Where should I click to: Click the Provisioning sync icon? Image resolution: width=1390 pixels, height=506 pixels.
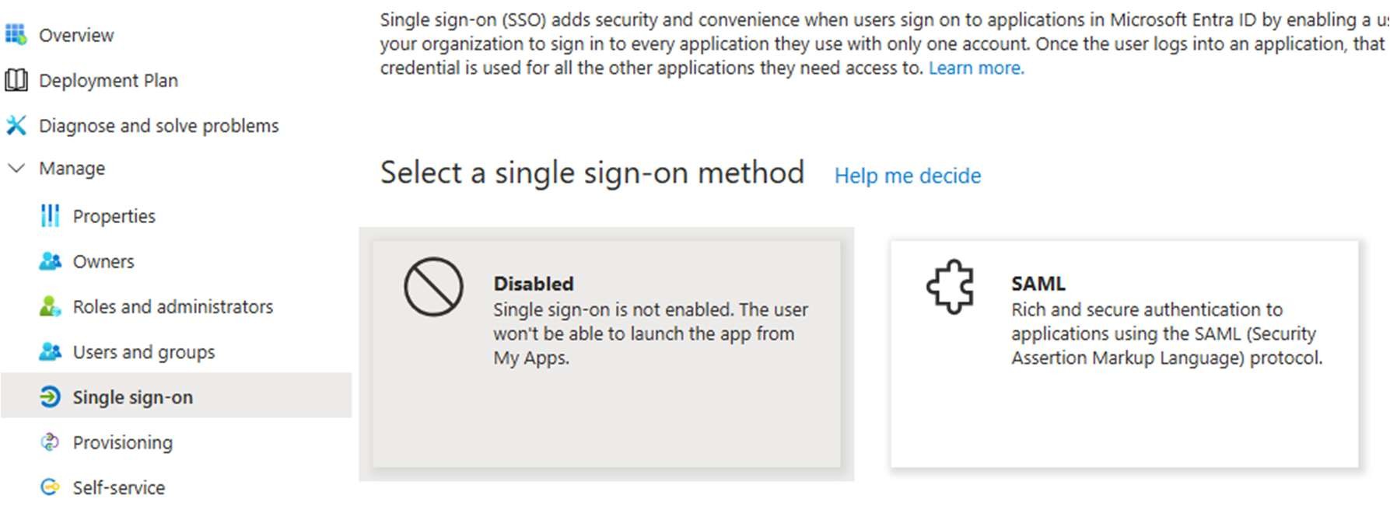tap(50, 442)
